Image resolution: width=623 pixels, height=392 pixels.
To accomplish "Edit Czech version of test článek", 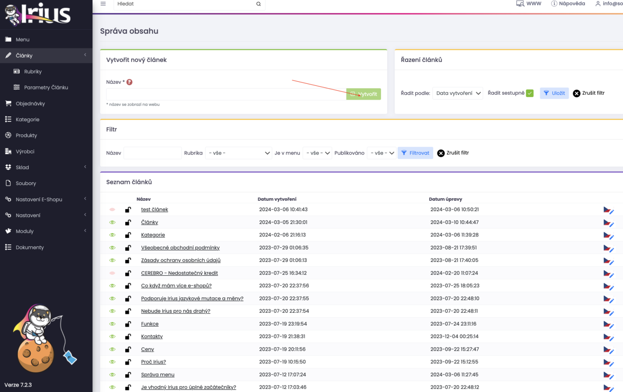I will (608, 210).
